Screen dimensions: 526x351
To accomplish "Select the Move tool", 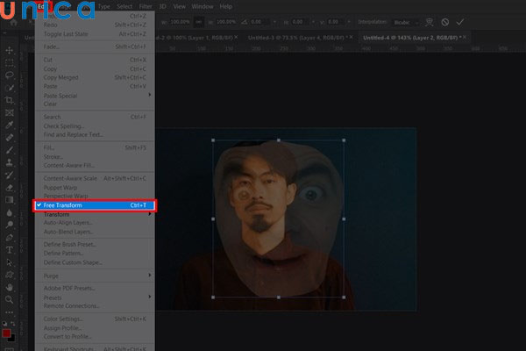I will (10, 50).
